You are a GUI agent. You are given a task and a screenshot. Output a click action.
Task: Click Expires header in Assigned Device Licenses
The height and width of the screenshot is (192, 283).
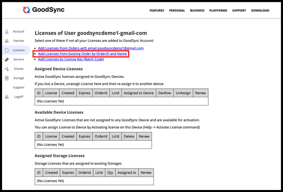click(84, 93)
